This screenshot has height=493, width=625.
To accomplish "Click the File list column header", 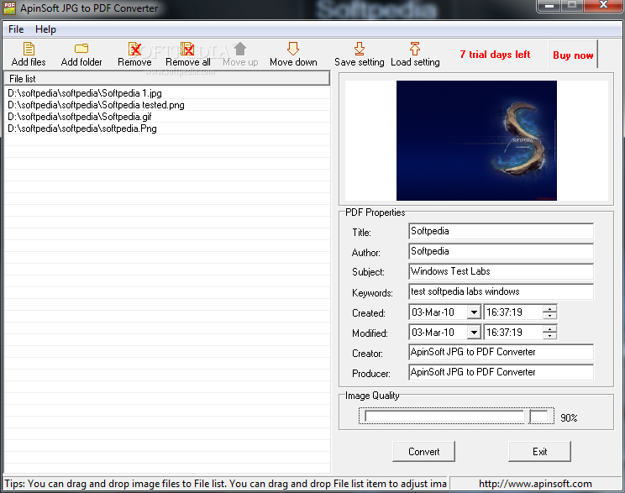I will click(x=167, y=78).
